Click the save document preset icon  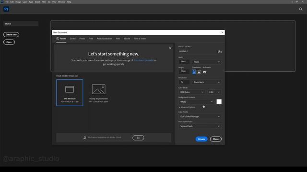[220, 52]
